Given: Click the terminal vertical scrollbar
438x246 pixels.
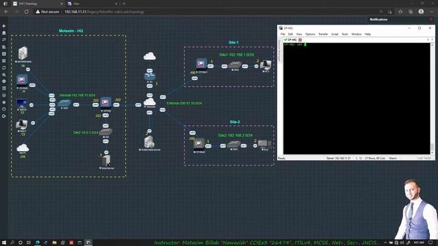Looking at the screenshot, I should point(432,98).
